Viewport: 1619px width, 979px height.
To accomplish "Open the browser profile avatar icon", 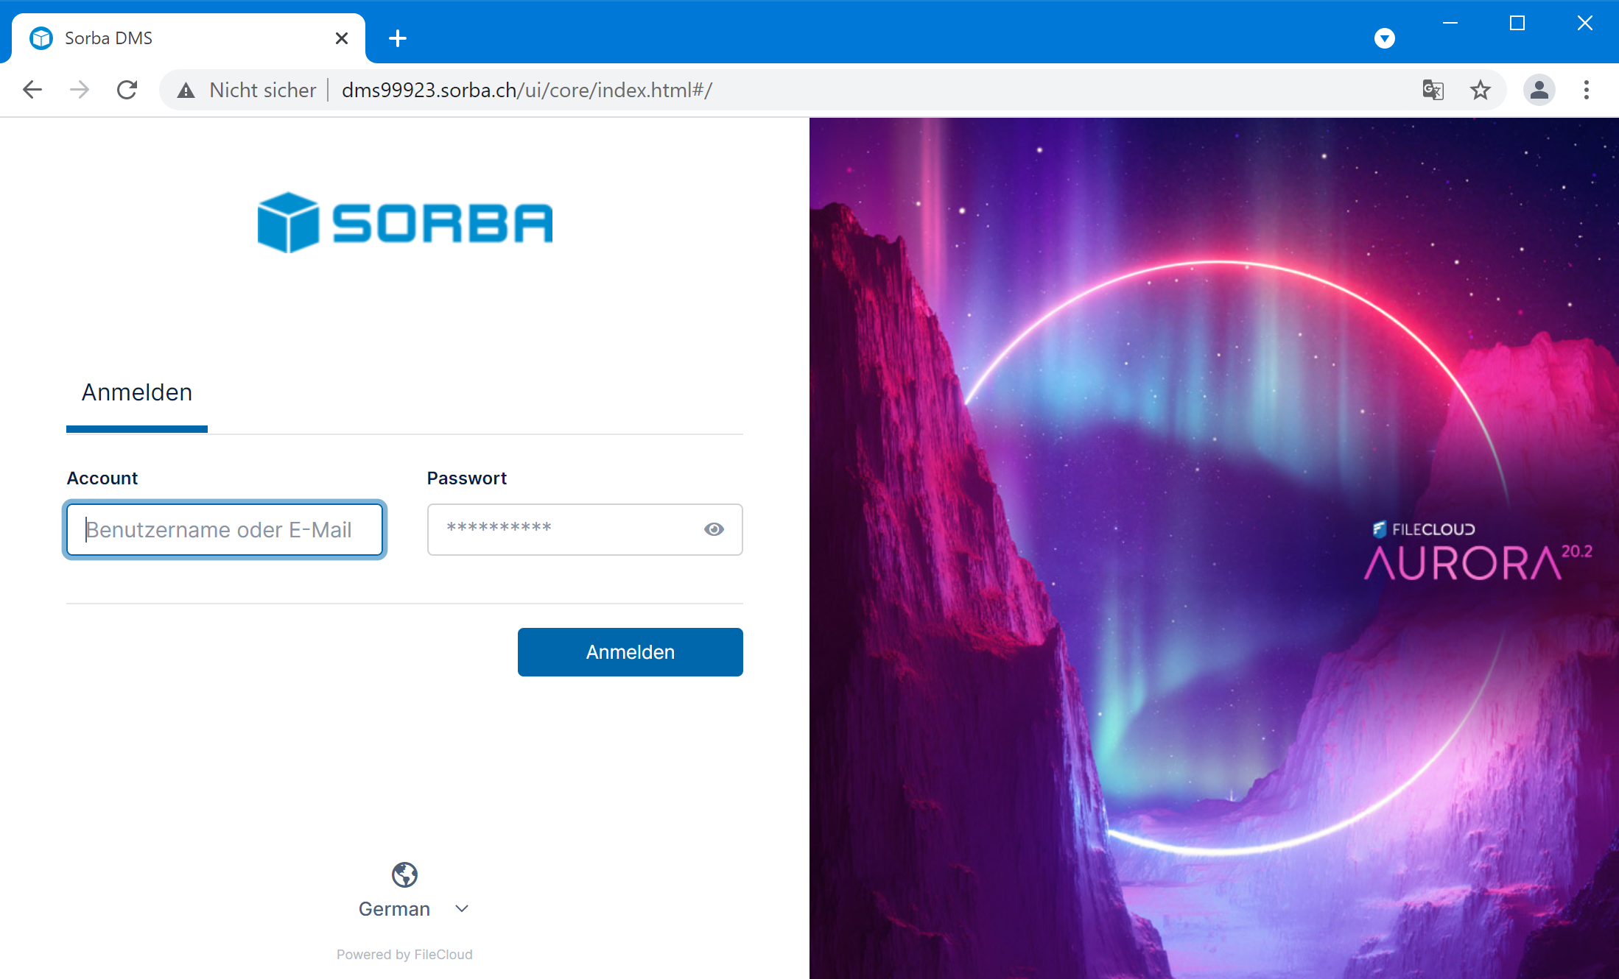I will [x=1539, y=90].
